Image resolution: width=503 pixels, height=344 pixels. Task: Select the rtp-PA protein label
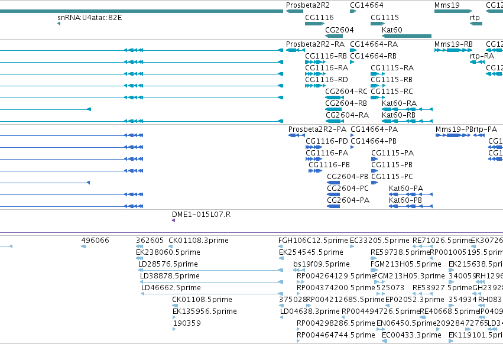point(485,129)
